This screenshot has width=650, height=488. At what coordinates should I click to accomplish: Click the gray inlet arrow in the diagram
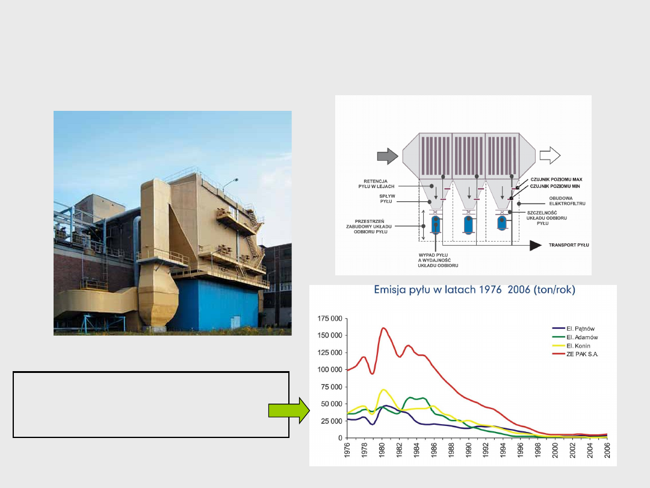coord(388,156)
